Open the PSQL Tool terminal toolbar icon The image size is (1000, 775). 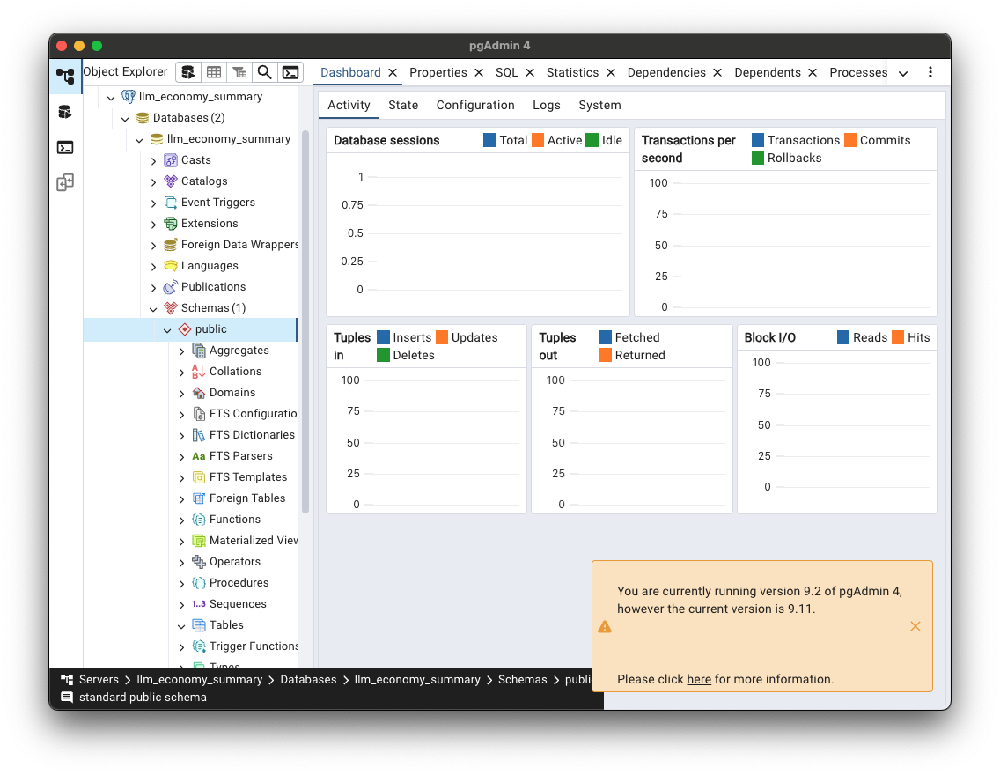[x=290, y=72]
